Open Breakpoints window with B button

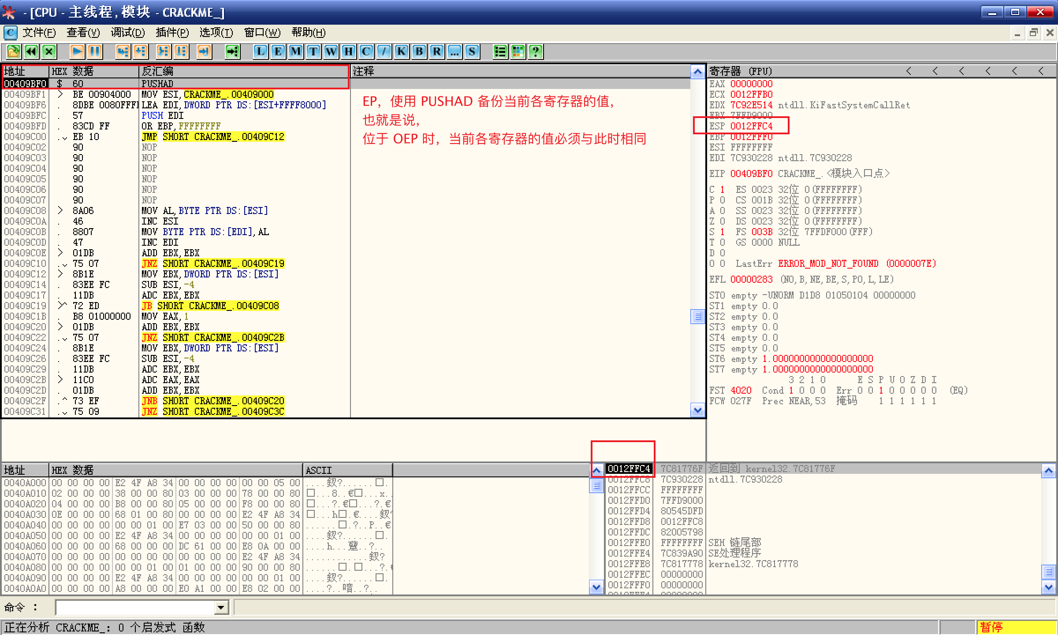pos(419,52)
